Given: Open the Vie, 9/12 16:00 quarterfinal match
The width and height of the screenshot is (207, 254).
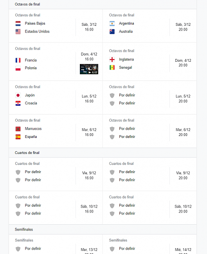Looking at the screenshot, I should click(56, 174).
